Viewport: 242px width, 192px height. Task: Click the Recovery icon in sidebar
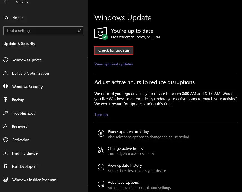(x=6, y=126)
